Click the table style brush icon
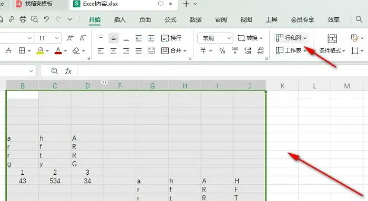The image size is (368, 201). (355, 38)
